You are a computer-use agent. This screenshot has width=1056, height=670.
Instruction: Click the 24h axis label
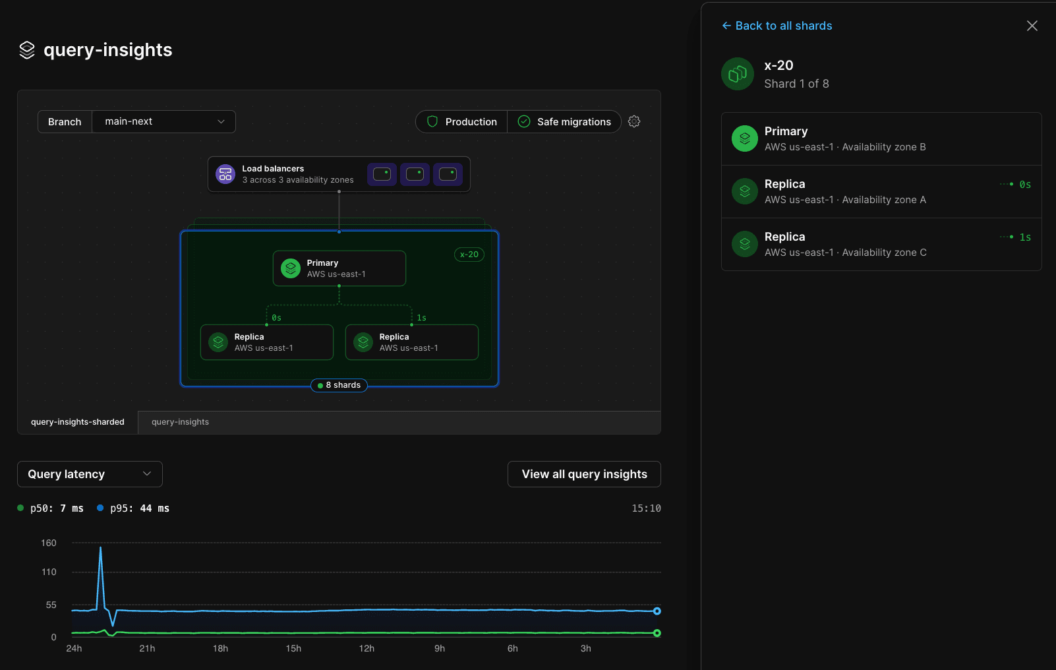coord(74,649)
